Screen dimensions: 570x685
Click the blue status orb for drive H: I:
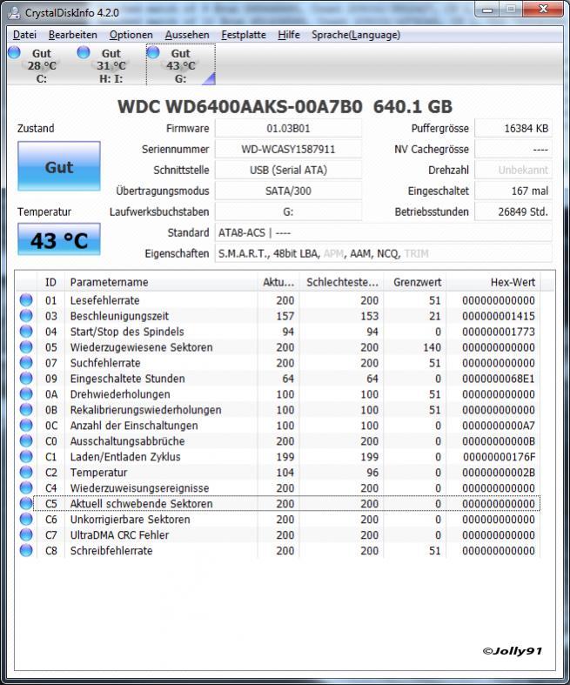(x=84, y=52)
